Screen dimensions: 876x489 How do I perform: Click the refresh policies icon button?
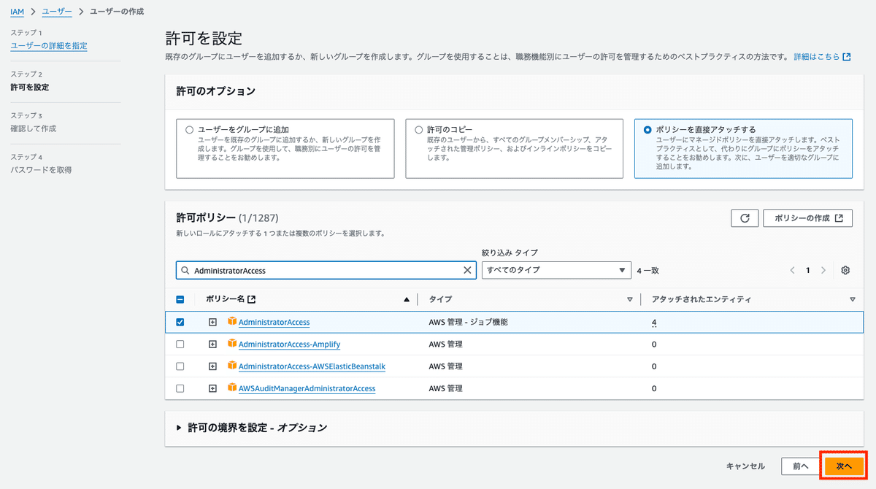745,218
